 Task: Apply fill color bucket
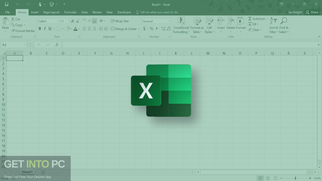pos(68,29)
